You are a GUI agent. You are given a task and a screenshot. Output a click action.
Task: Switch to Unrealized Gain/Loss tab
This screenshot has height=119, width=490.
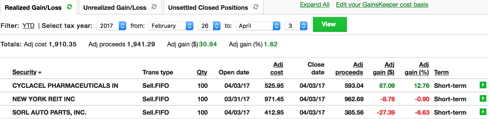pyautogui.click(x=115, y=8)
